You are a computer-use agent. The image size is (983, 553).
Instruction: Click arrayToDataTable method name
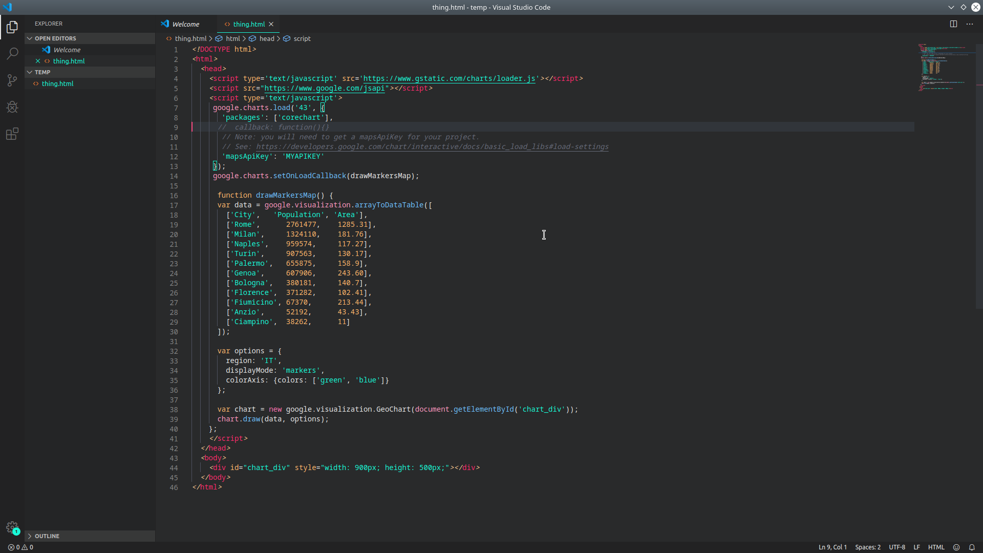click(x=389, y=205)
